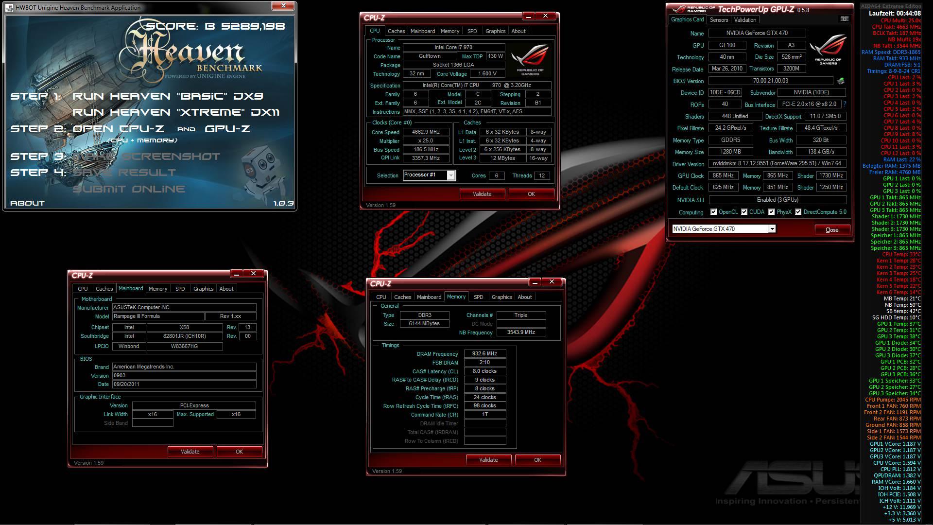Open About tab in the top CPU-Z window
933x525 pixels.
[518, 31]
